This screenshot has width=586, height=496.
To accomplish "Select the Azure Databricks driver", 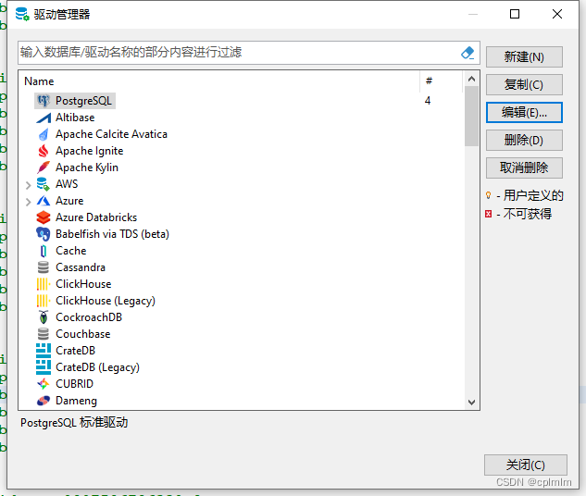I will [x=96, y=217].
